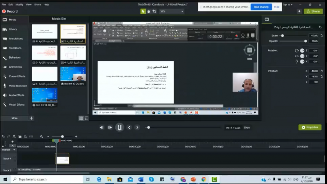
Task: Click the green Share button
Action: (313, 11)
